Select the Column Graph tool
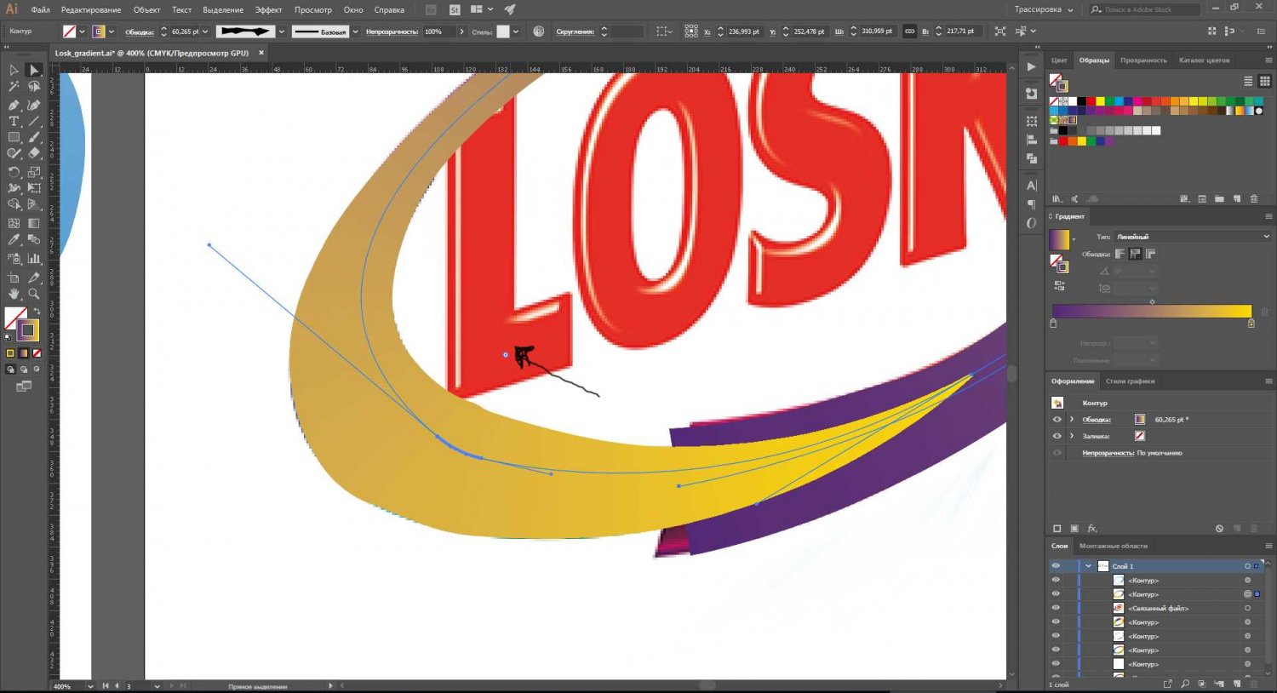 (34, 258)
